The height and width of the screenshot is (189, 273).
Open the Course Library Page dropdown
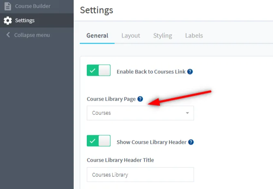(140, 113)
